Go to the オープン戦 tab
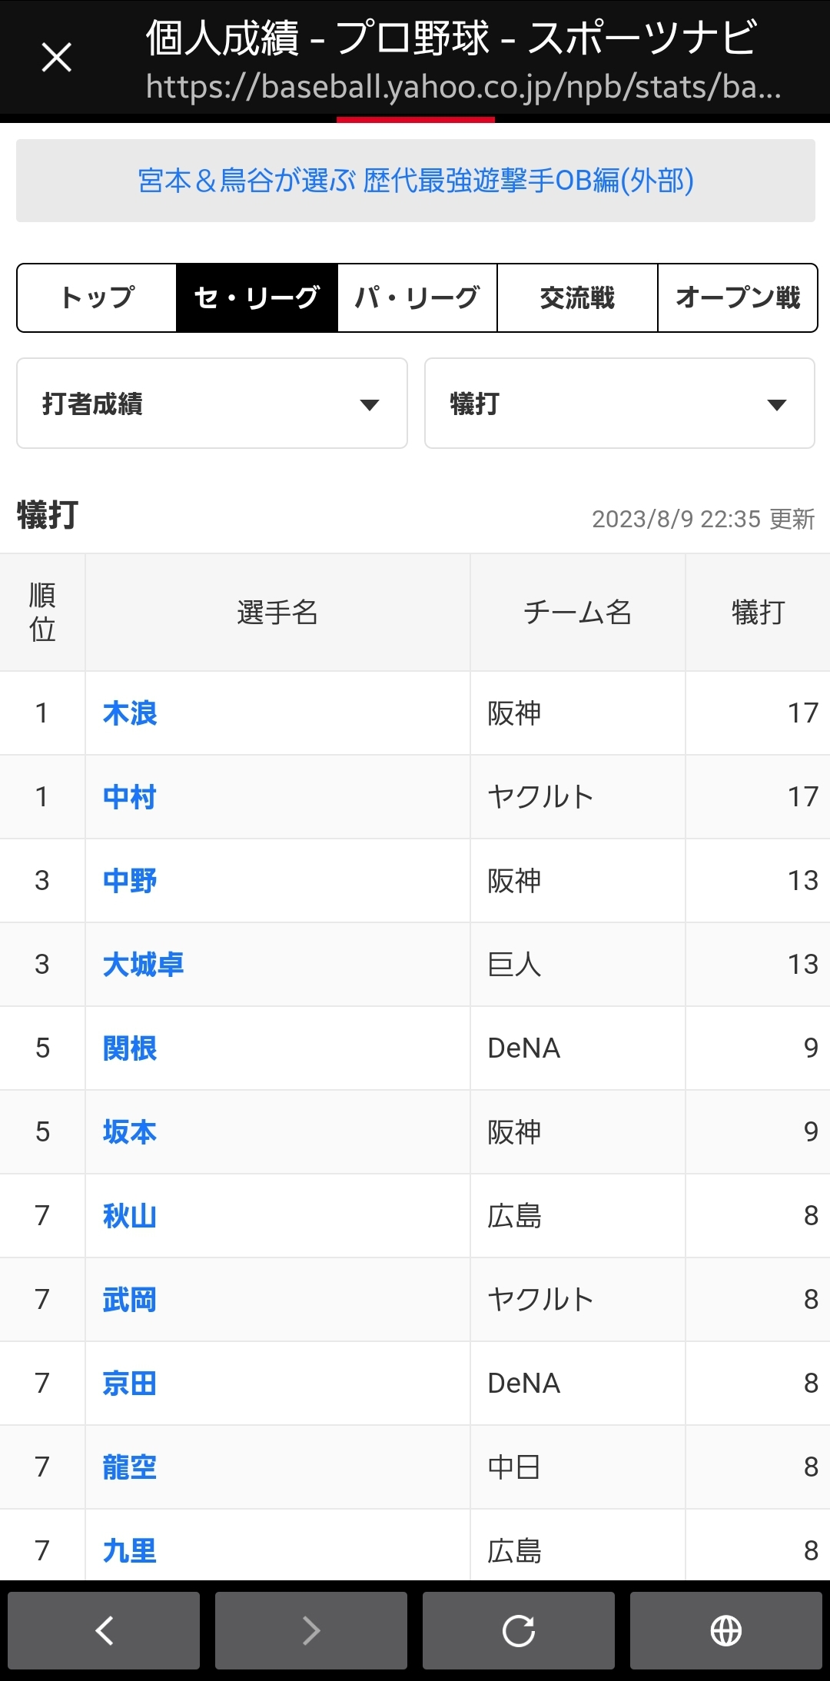Screen dimensions: 830x1681 tap(738, 297)
